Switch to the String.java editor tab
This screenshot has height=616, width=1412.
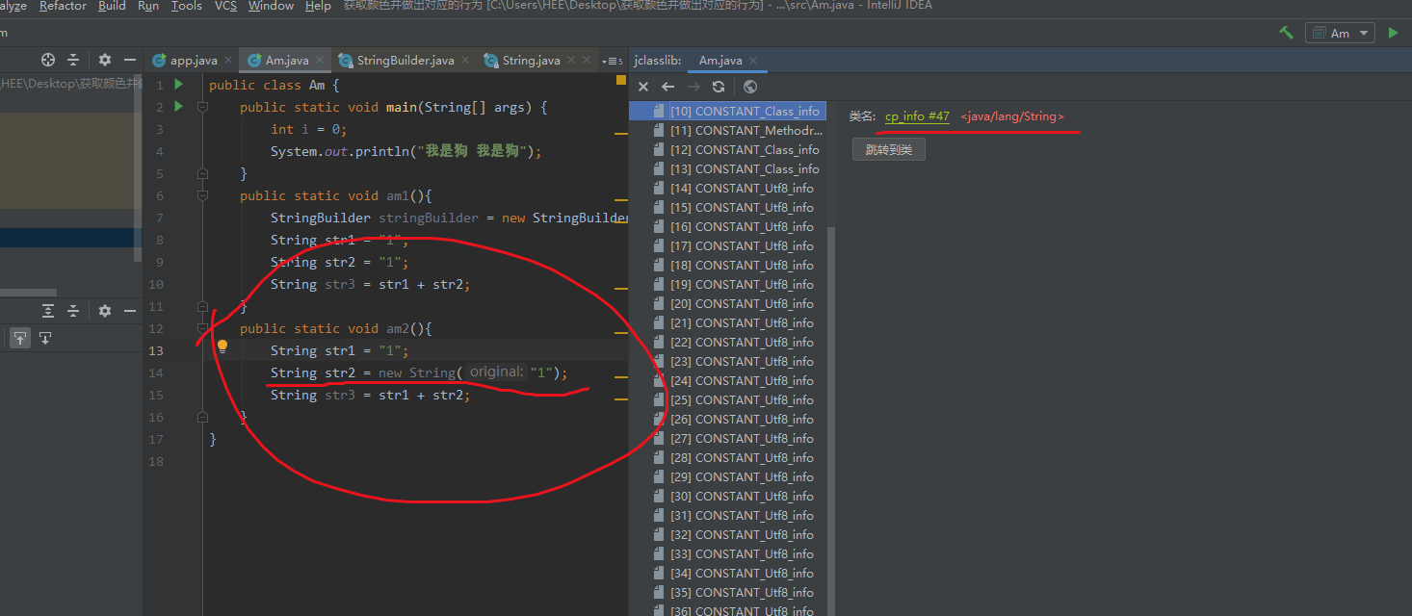click(531, 61)
